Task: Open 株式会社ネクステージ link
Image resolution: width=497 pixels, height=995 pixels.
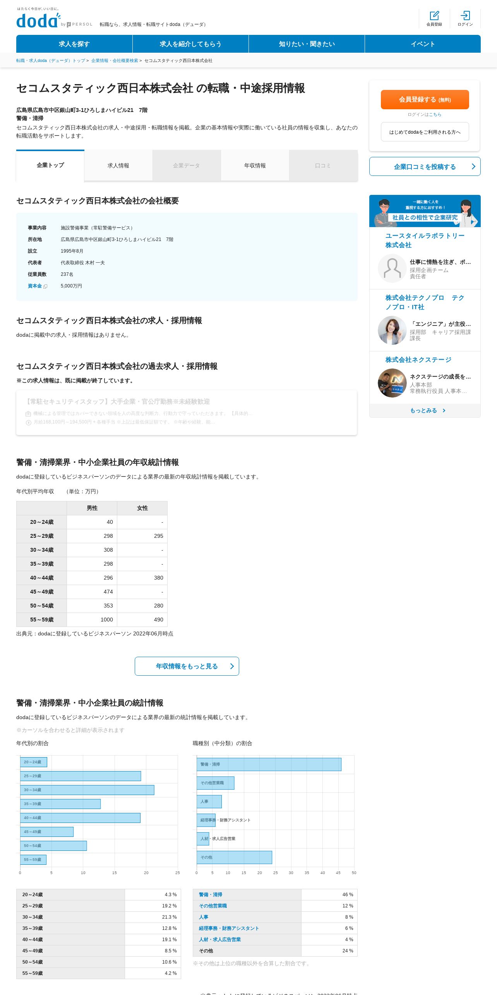Action: [418, 360]
